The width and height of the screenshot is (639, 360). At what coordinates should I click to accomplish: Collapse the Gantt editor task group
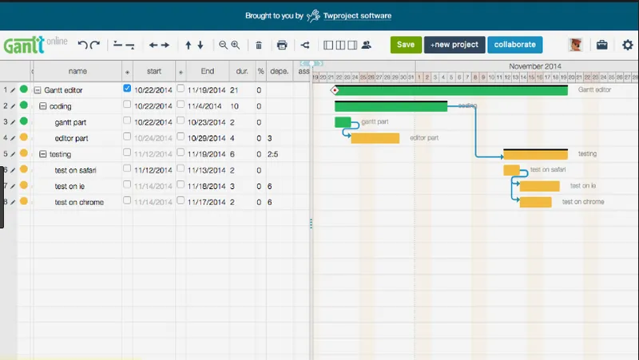coord(38,90)
